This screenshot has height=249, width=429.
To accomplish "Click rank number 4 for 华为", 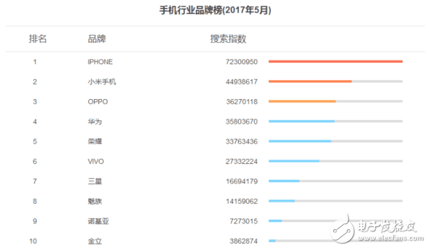I will click(35, 122).
